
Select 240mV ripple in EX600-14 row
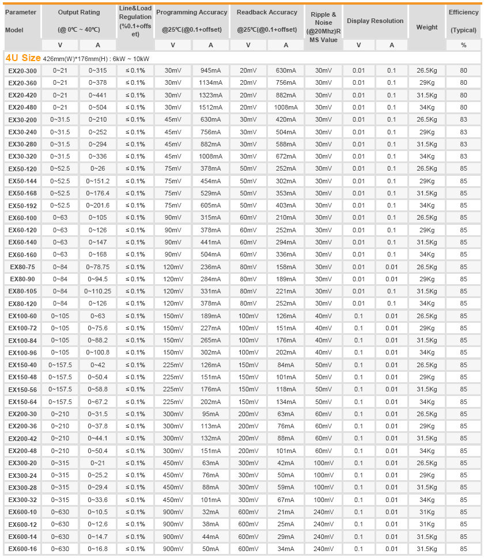point(323,537)
